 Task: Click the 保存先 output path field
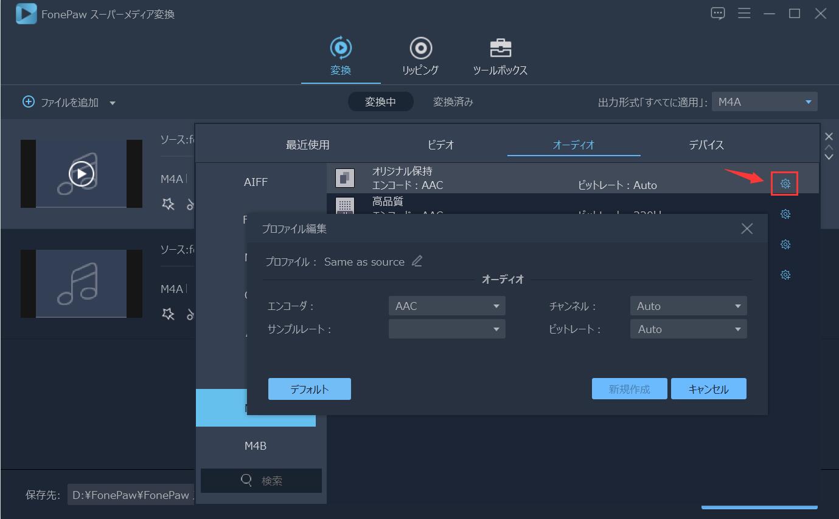pyautogui.click(x=131, y=495)
